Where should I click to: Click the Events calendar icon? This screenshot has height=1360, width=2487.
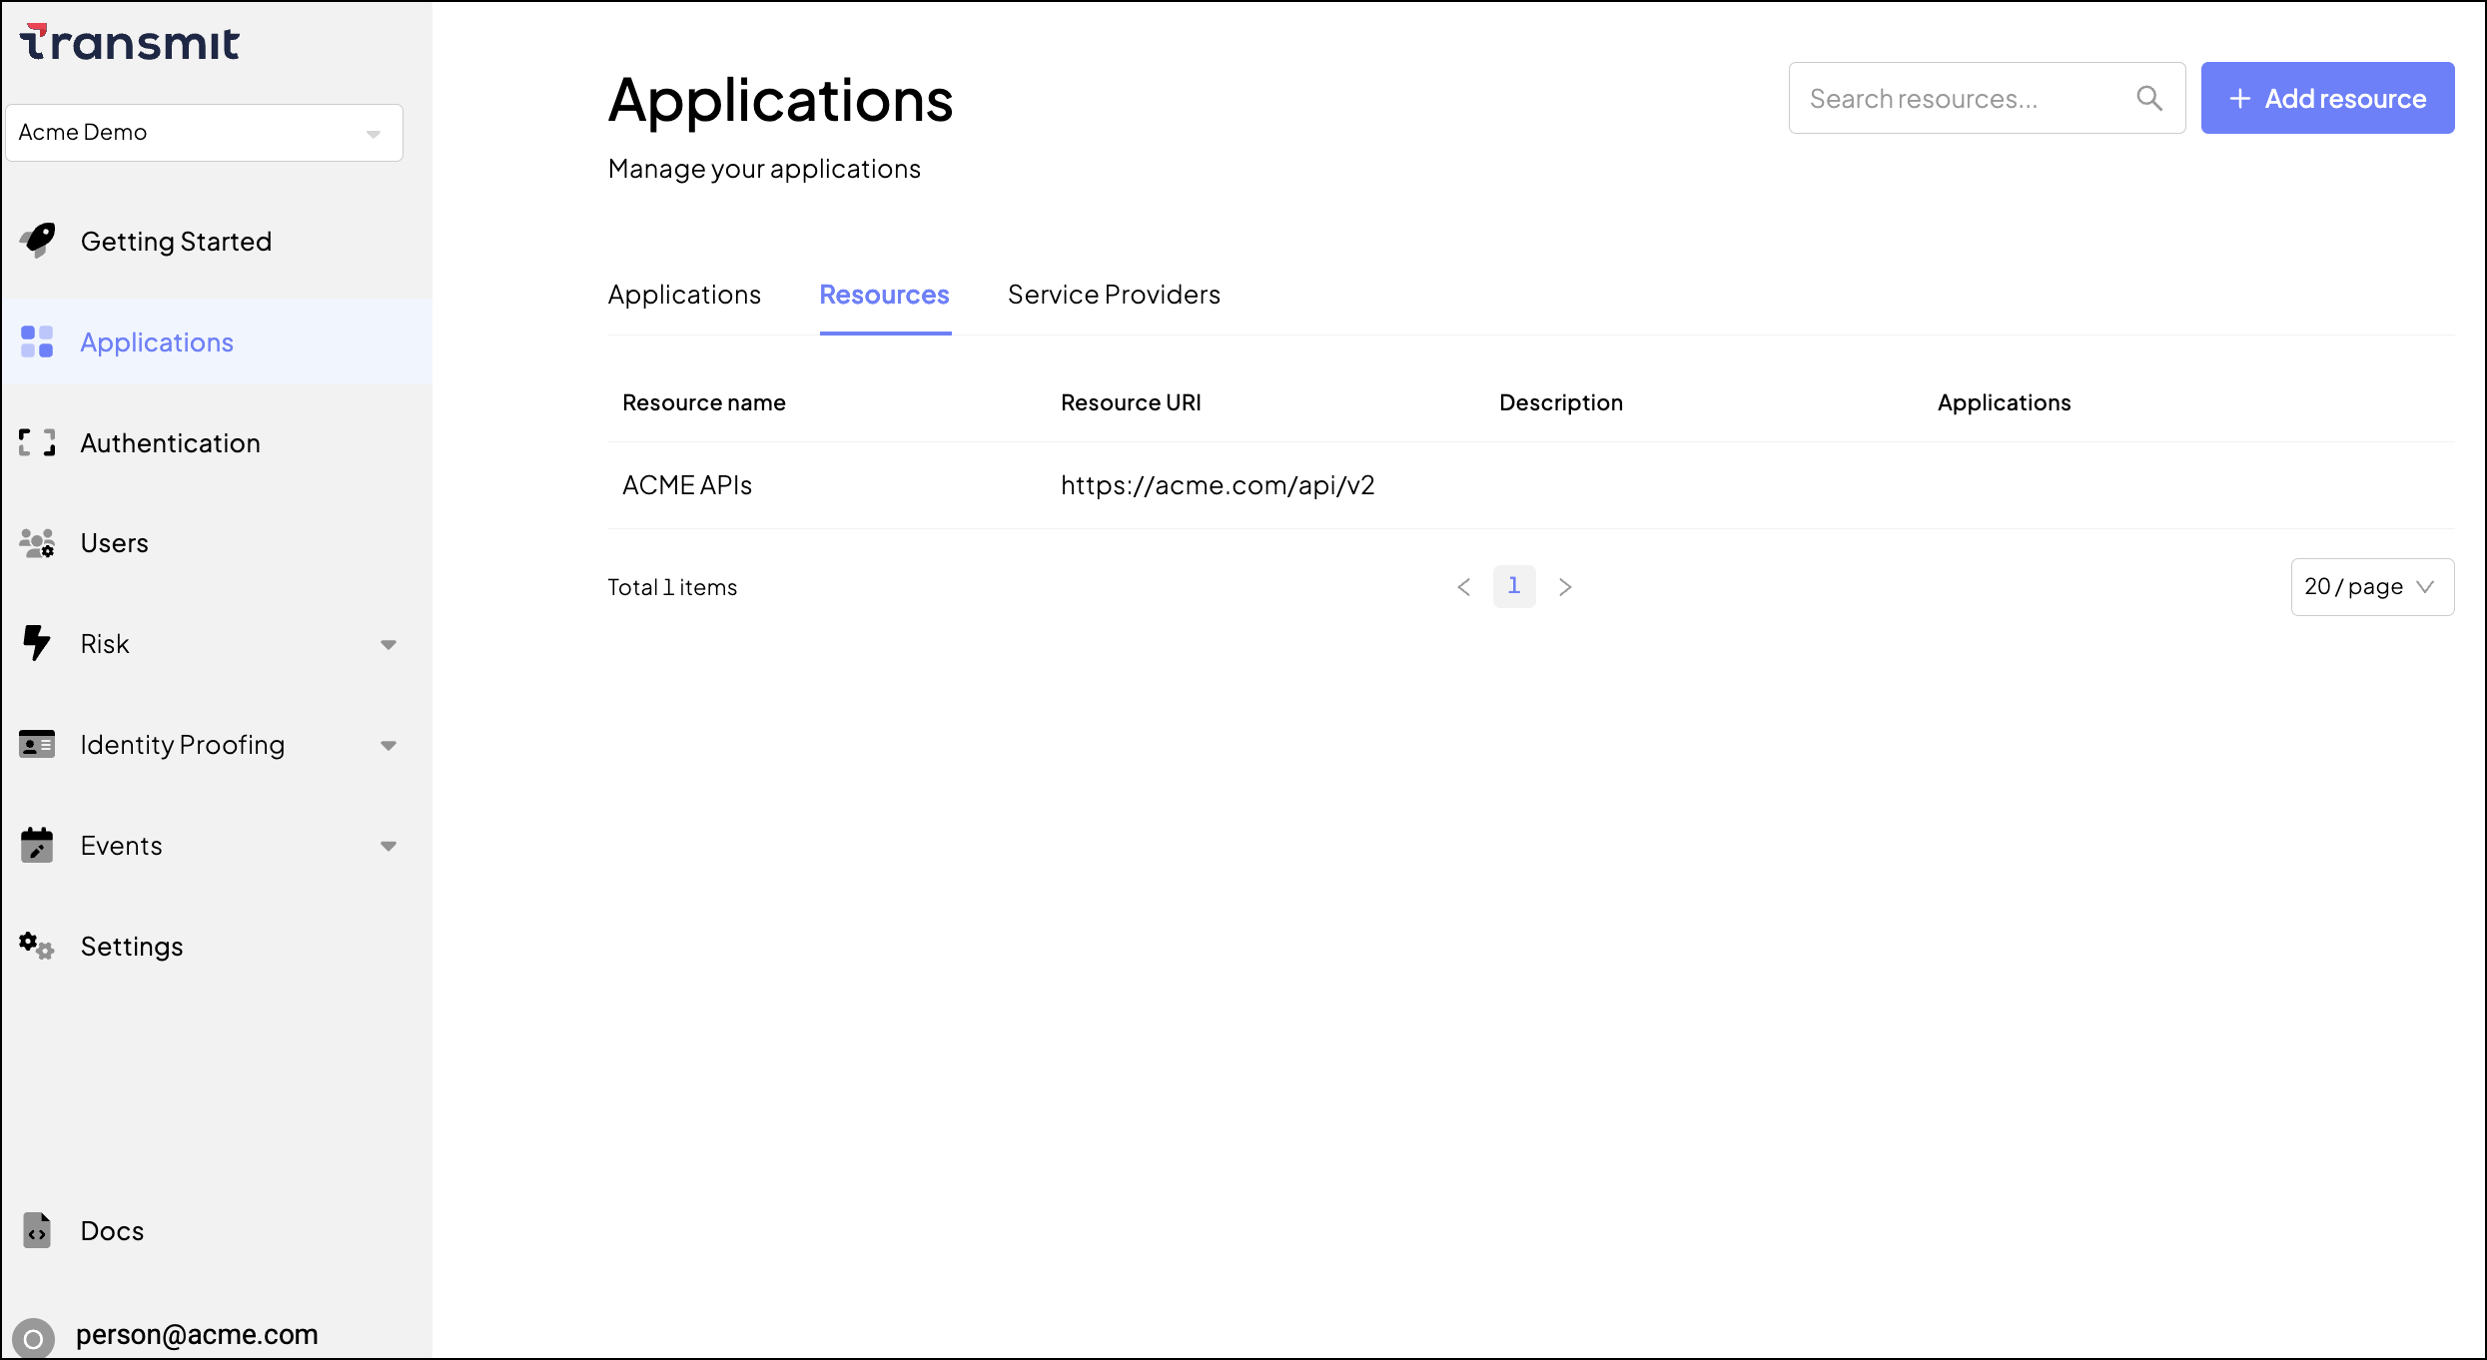[37, 846]
